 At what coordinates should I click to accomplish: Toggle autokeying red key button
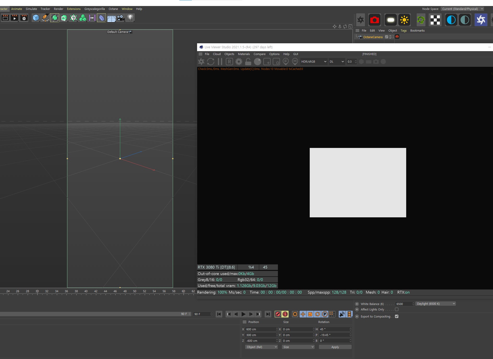(278, 314)
